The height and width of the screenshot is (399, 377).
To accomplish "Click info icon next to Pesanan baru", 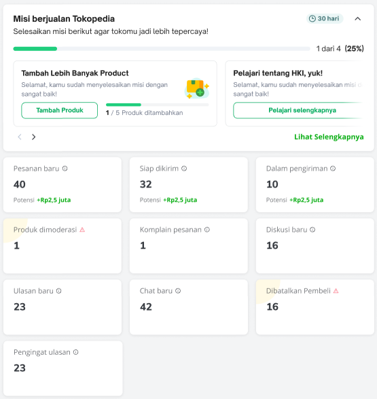I will [65, 169].
